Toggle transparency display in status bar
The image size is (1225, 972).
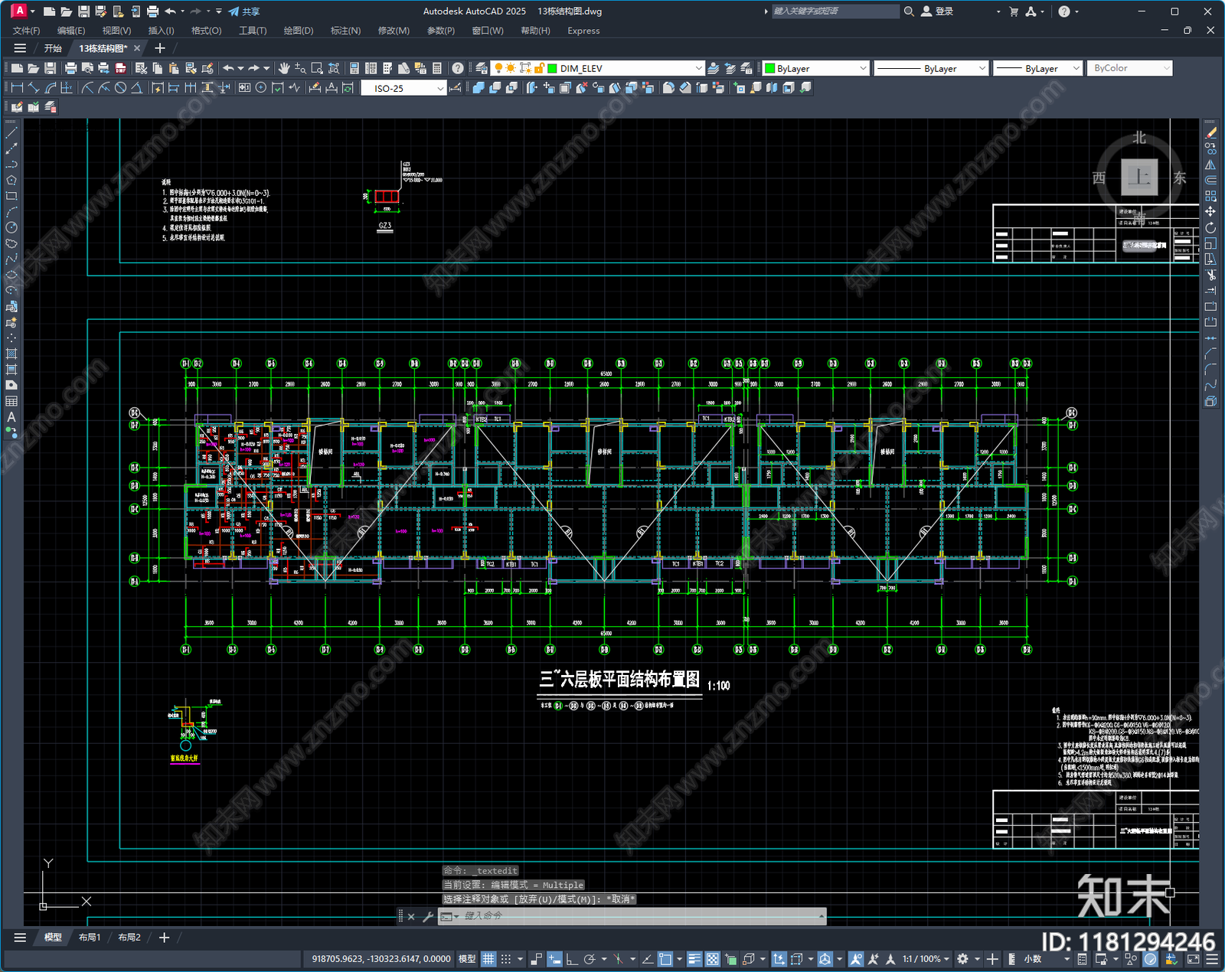712,959
